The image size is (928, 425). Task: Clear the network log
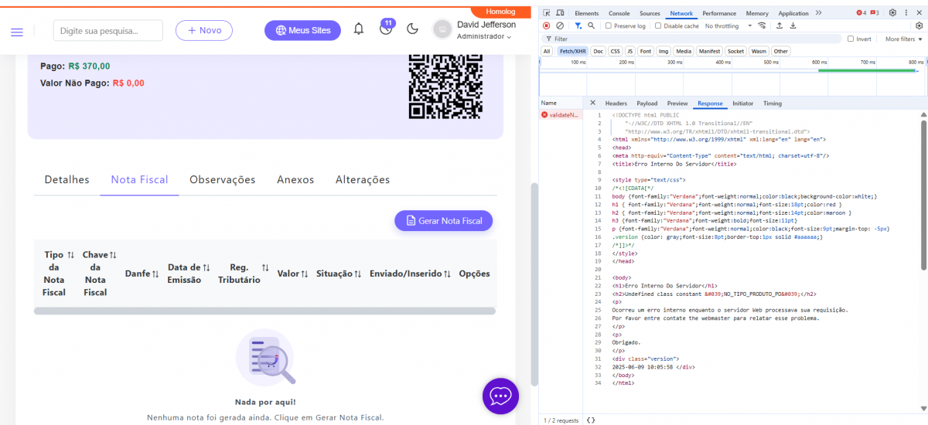560,25
